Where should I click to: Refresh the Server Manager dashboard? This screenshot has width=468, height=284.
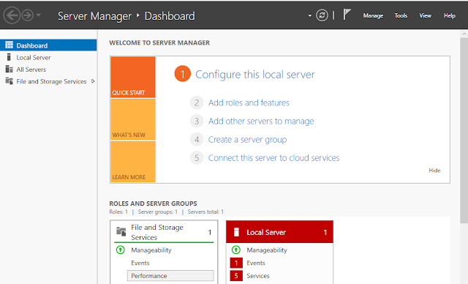point(322,15)
